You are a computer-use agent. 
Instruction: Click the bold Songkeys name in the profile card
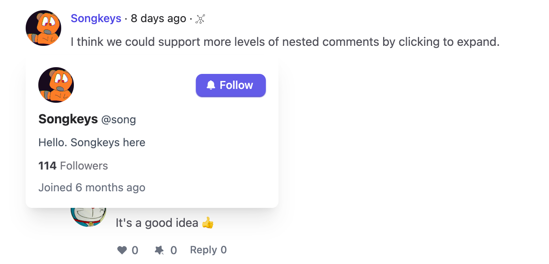pyautogui.click(x=68, y=119)
